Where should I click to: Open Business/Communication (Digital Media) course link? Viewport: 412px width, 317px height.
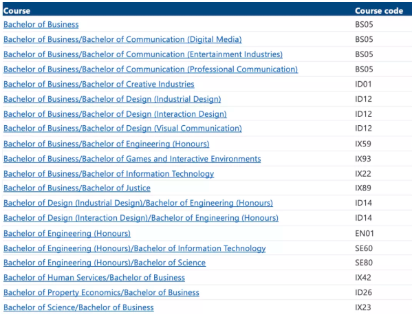click(x=122, y=39)
